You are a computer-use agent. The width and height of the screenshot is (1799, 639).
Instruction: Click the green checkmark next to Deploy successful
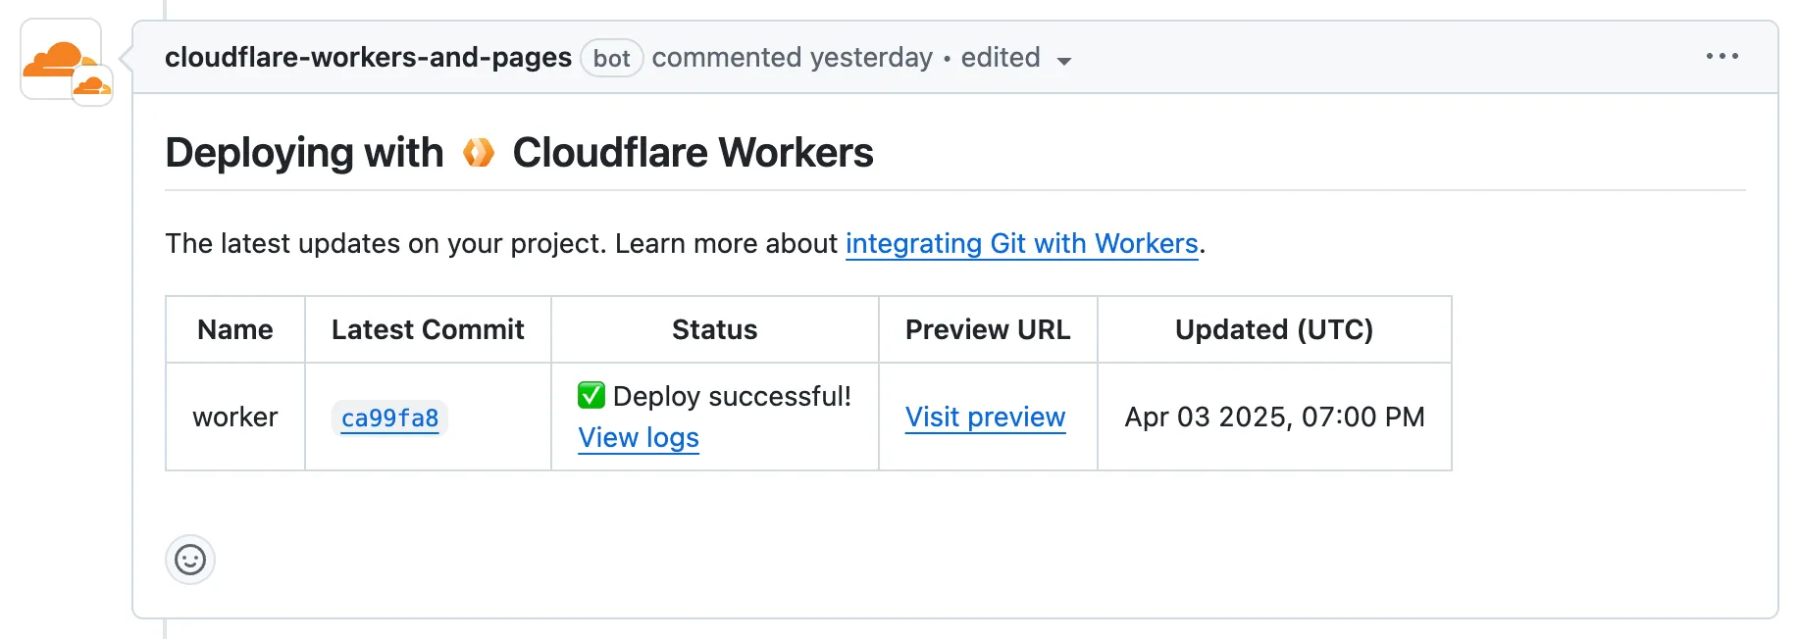click(591, 396)
